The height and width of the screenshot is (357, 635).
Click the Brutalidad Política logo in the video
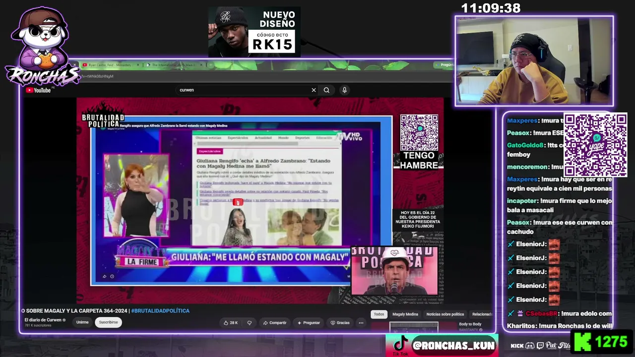[103, 116]
